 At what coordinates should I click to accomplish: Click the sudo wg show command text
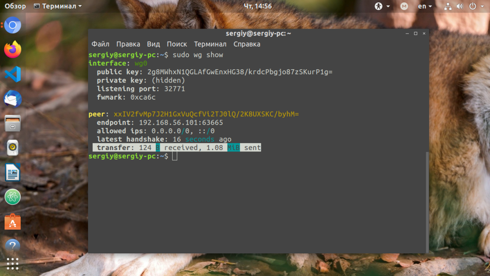[x=198, y=55]
